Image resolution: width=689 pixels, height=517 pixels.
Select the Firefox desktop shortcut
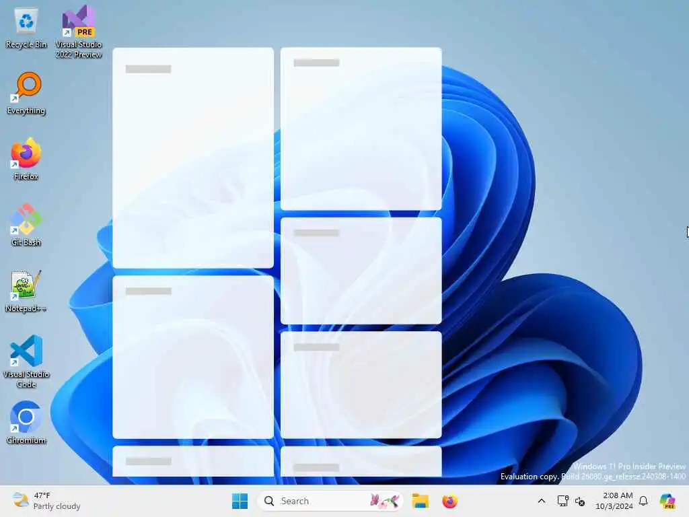(x=26, y=159)
